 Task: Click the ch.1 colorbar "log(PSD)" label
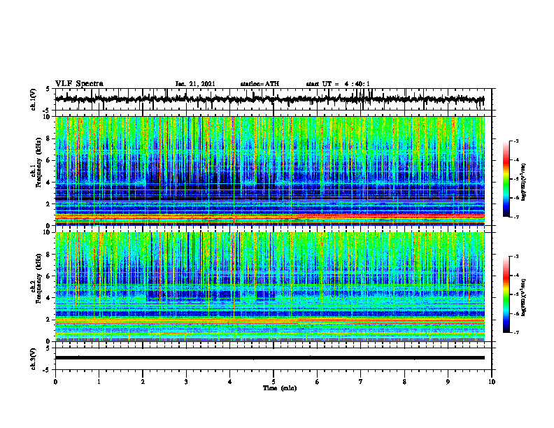tap(524, 183)
